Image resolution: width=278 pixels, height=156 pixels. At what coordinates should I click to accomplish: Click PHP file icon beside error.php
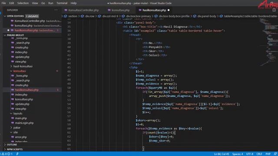pos(13,137)
